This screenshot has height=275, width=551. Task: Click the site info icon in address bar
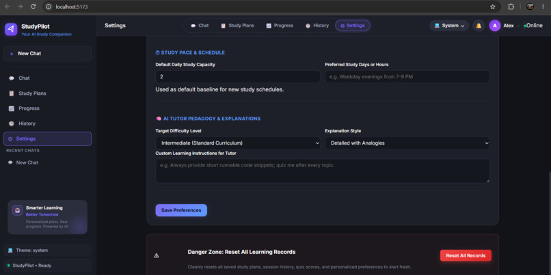point(49,7)
